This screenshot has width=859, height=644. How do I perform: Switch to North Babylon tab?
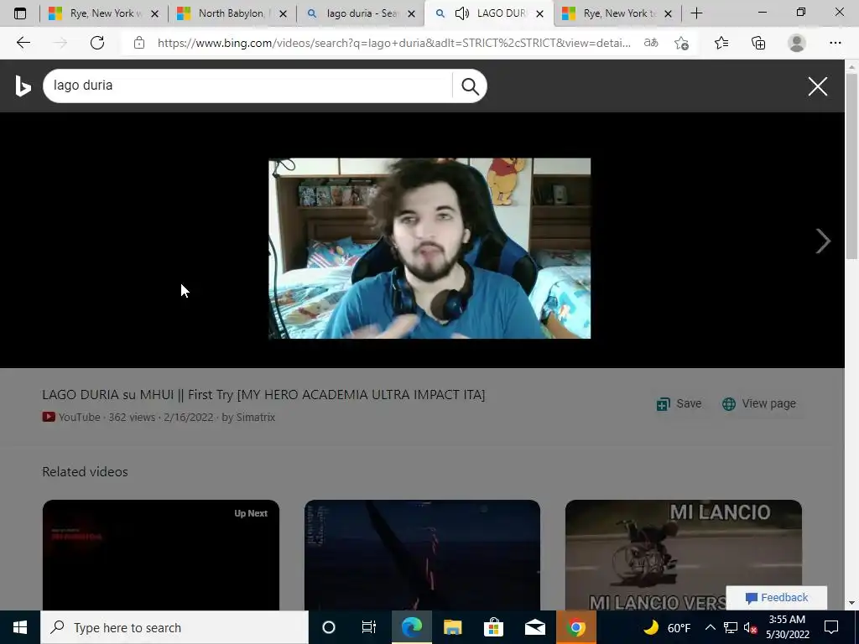click(x=232, y=13)
